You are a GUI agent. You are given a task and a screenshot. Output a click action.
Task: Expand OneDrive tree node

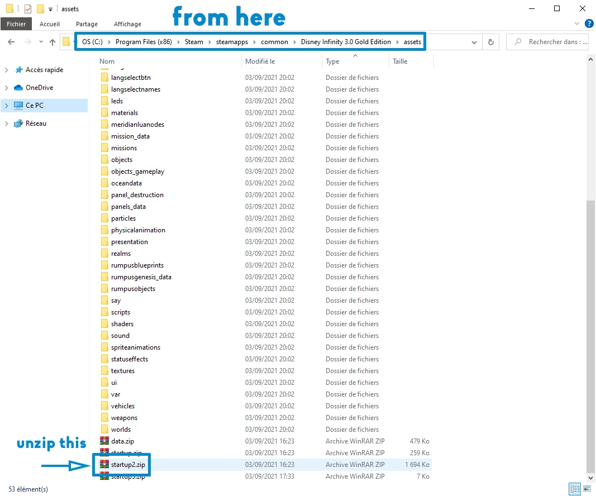pyautogui.click(x=6, y=88)
